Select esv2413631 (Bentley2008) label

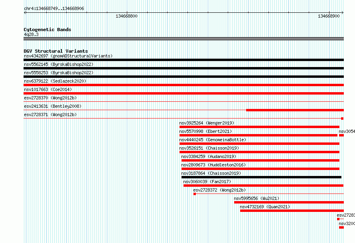(x=53, y=106)
